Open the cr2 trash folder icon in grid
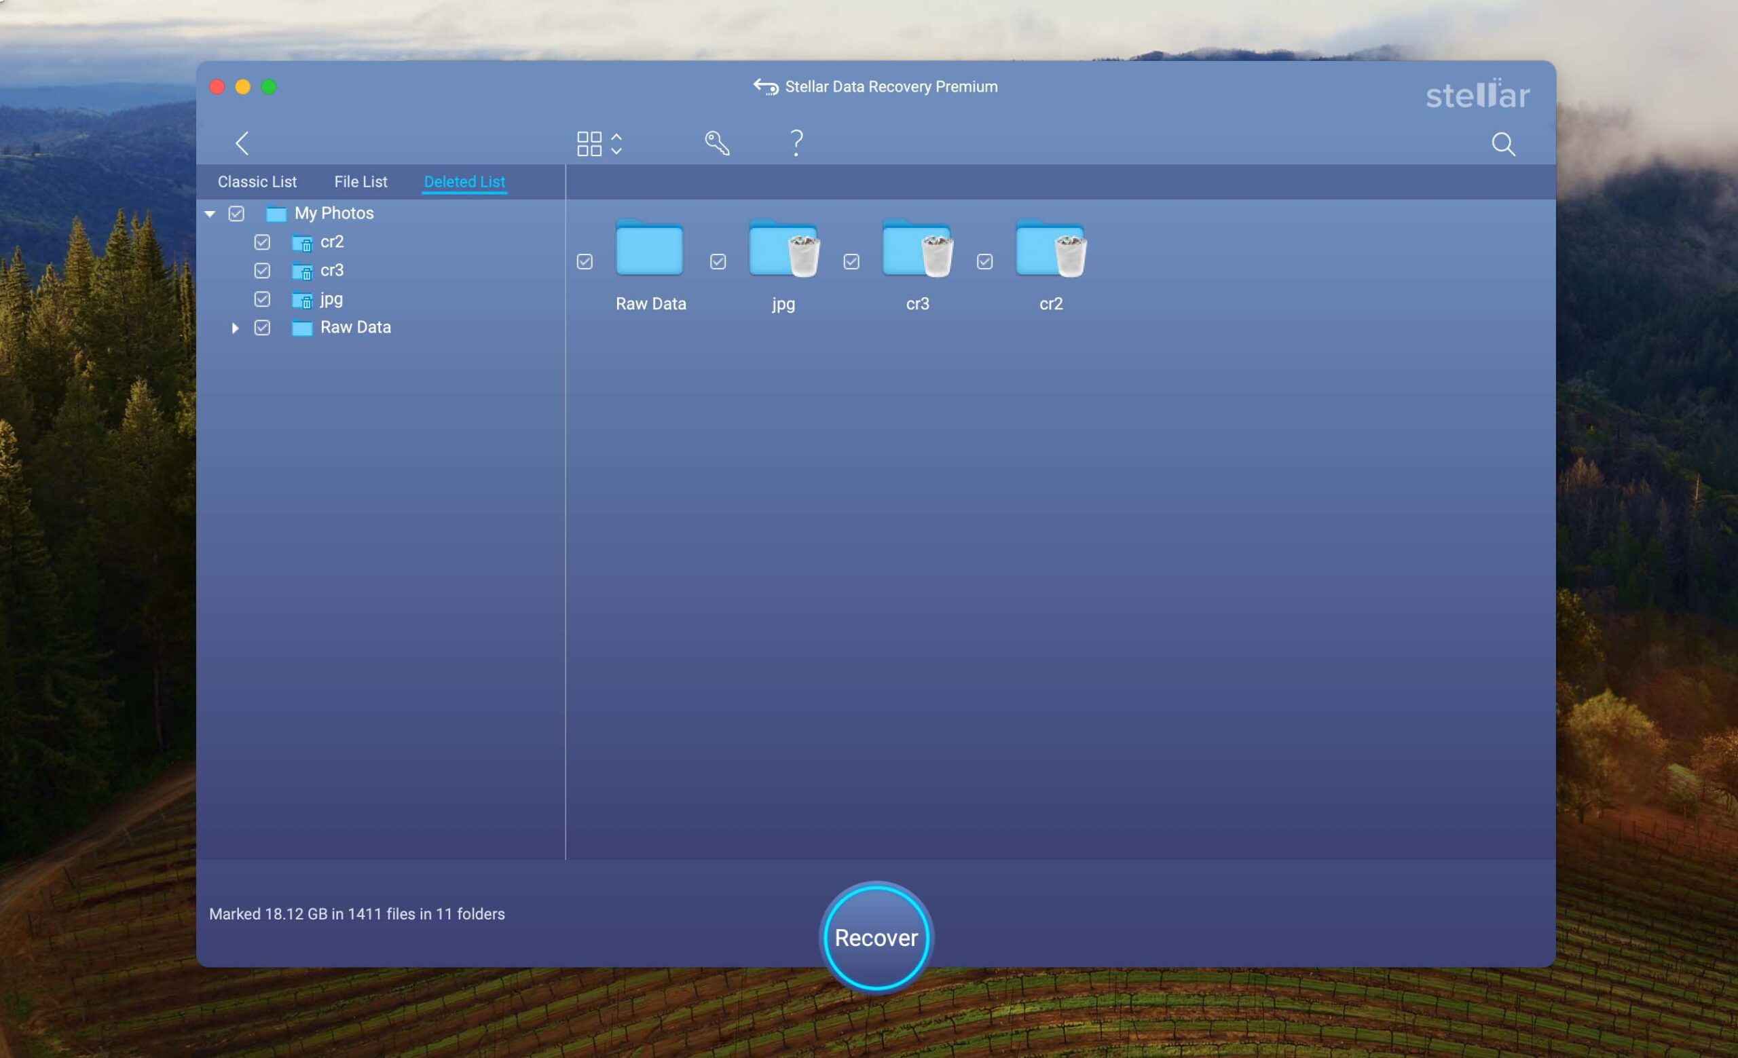Screen dimensions: 1738x1058 click(1050, 248)
